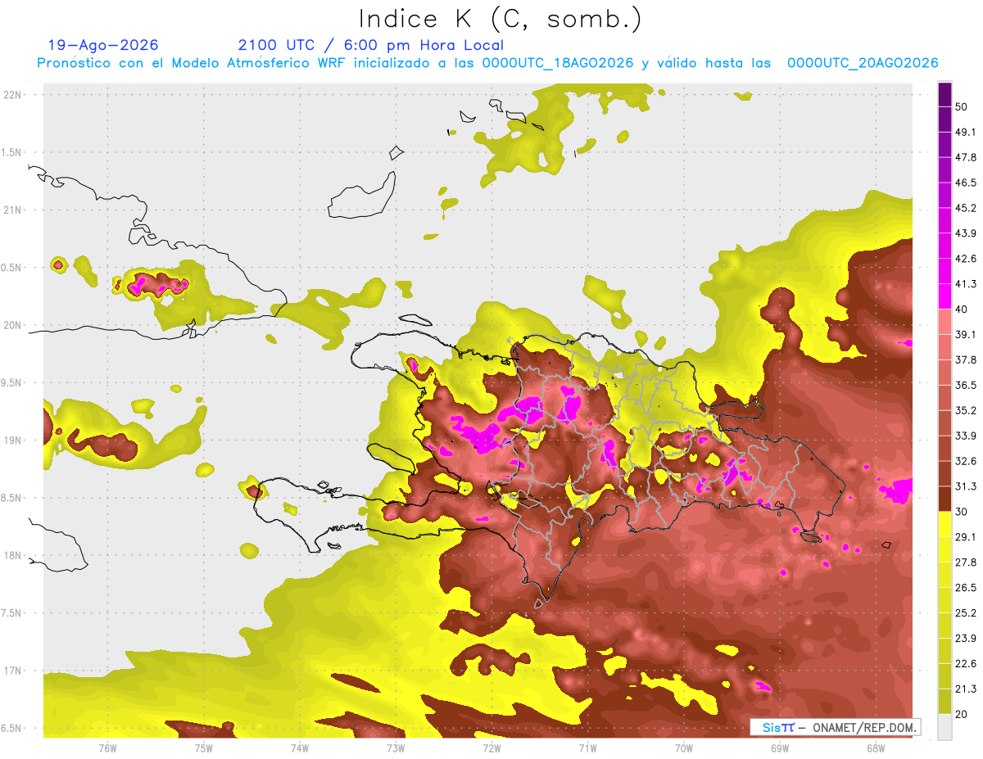Viewport: 983px width, 759px height.
Task: Click the "40" legend value
Action: pyautogui.click(x=962, y=309)
